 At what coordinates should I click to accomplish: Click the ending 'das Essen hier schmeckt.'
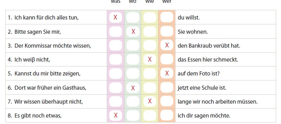[x=208, y=60]
